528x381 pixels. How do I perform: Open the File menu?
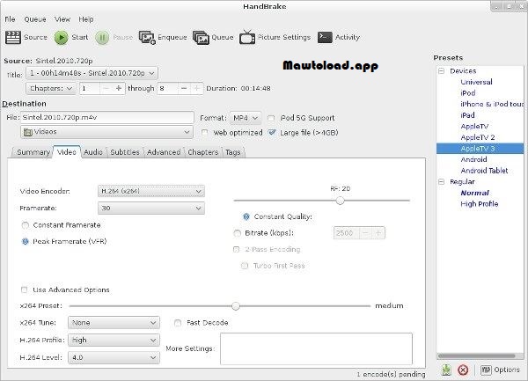10,19
